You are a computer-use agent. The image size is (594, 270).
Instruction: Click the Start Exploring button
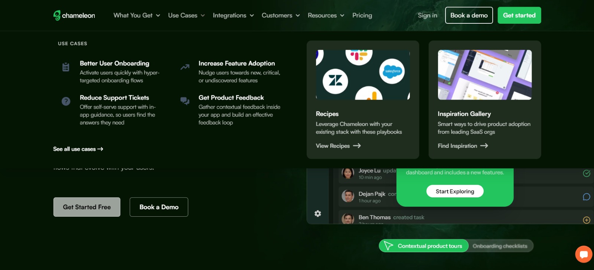coord(455,191)
